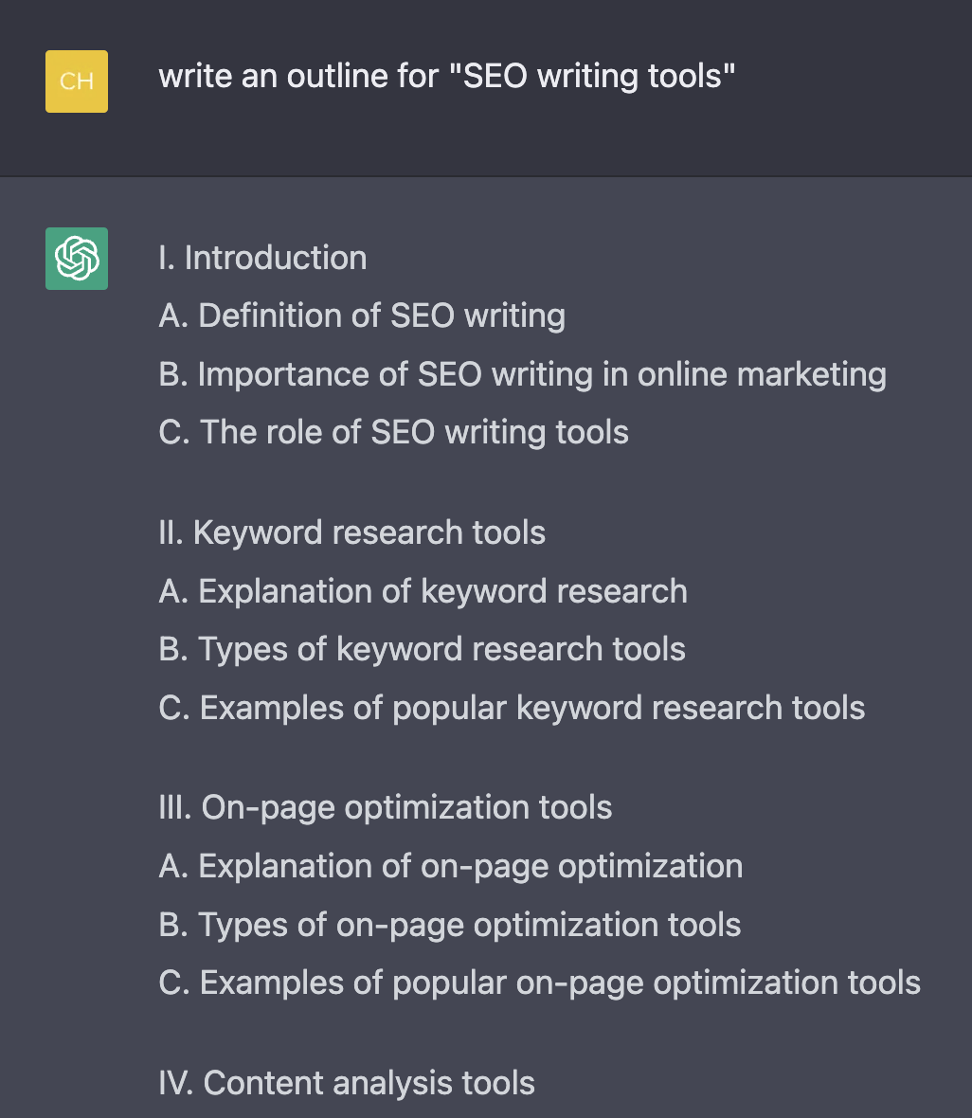This screenshot has width=972, height=1118.
Task: Click the "I. Introduction" heading
Action: 262,258
